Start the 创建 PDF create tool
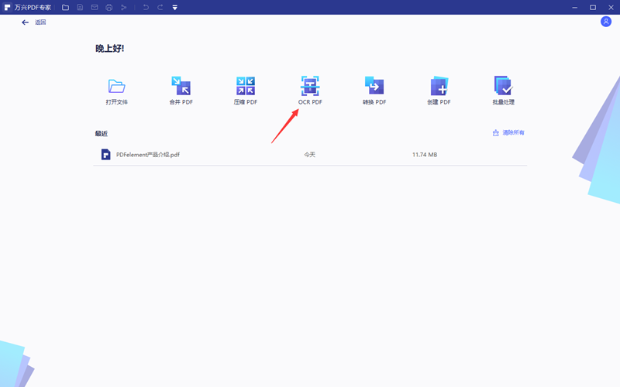The width and height of the screenshot is (620, 387). coord(439,86)
